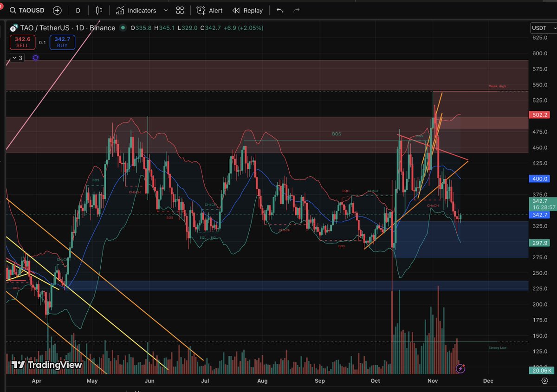Click the redo arrow icon
The image size is (557, 392).
296,10
